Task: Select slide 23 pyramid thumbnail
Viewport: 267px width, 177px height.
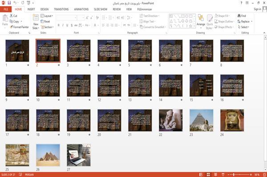Action: coord(201,120)
